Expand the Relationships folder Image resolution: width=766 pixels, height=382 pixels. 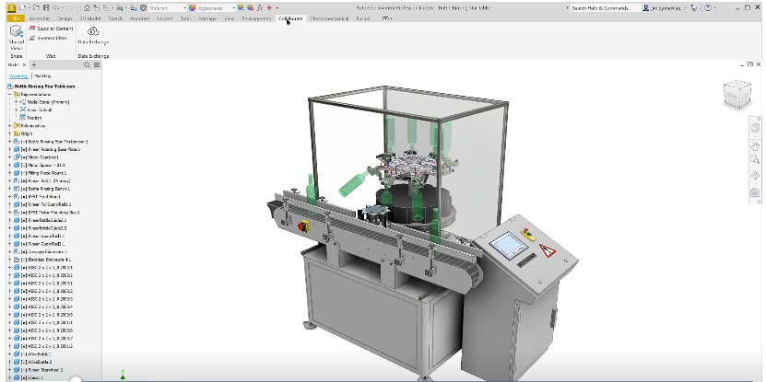pyautogui.click(x=9, y=125)
